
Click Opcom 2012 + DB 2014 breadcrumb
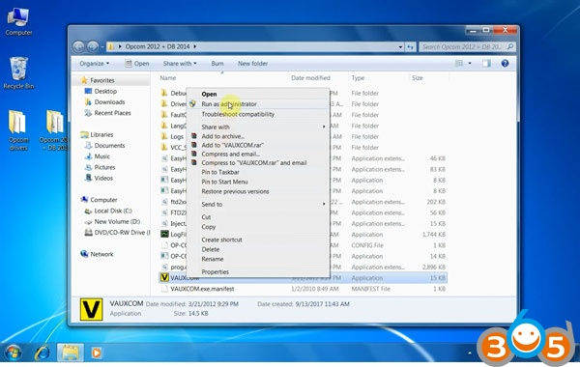click(158, 46)
